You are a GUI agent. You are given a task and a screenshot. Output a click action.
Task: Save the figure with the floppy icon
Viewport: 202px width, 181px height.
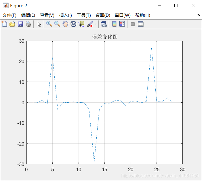coord(20,24)
